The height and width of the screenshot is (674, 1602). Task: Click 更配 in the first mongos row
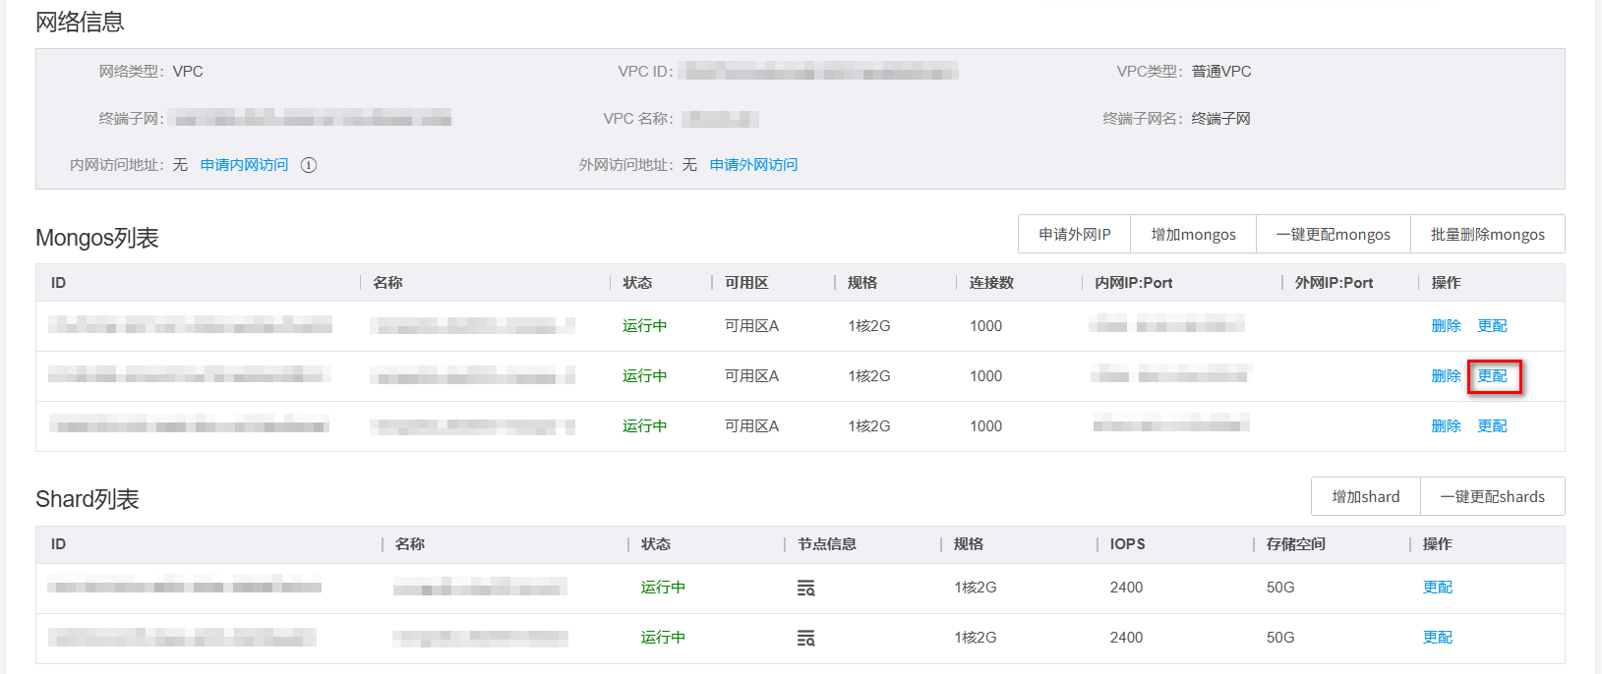tap(1492, 326)
